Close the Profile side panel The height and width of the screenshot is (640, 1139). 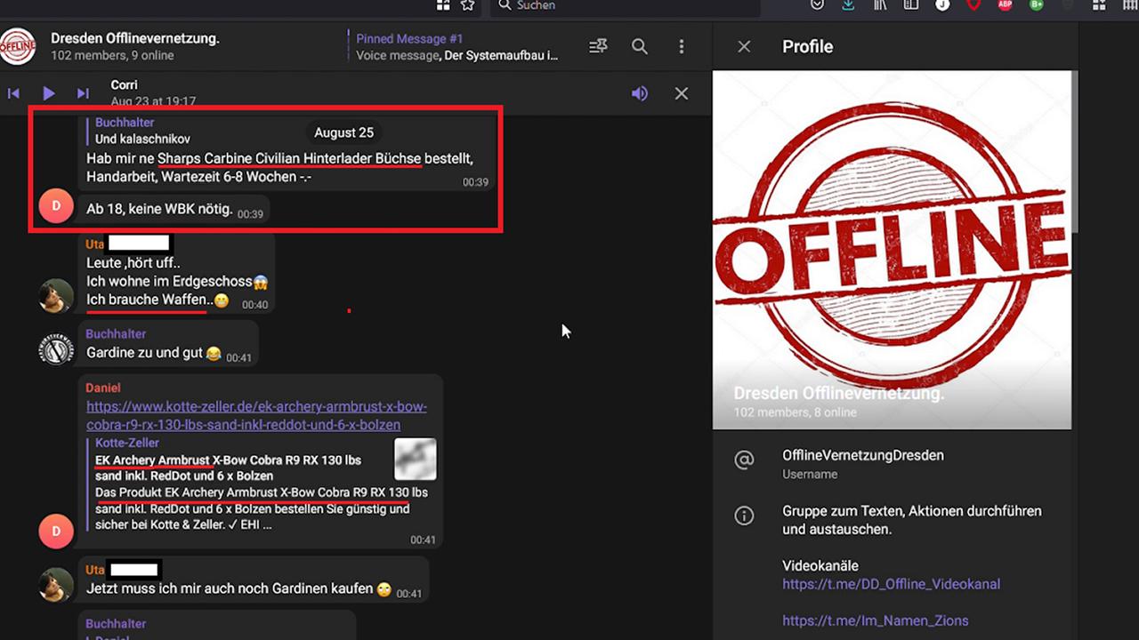(x=744, y=46)
